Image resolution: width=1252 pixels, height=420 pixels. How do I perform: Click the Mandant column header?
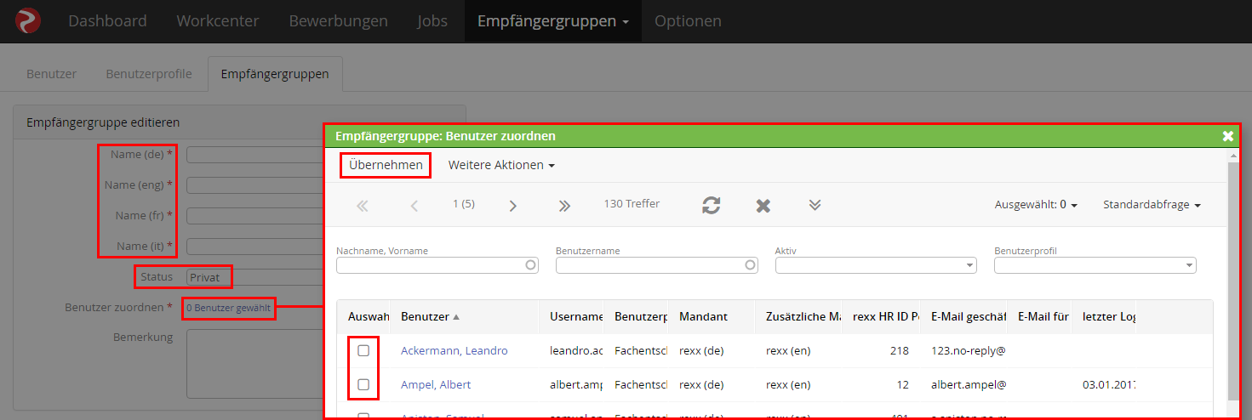(x=703, y=316)
